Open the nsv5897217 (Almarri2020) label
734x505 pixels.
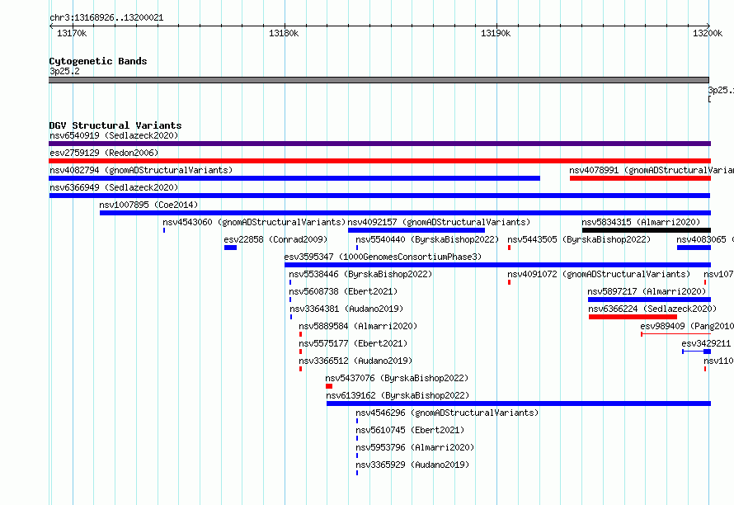pos(647,291)
